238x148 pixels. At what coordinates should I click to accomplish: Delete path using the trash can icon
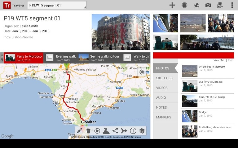click(88, 131)
